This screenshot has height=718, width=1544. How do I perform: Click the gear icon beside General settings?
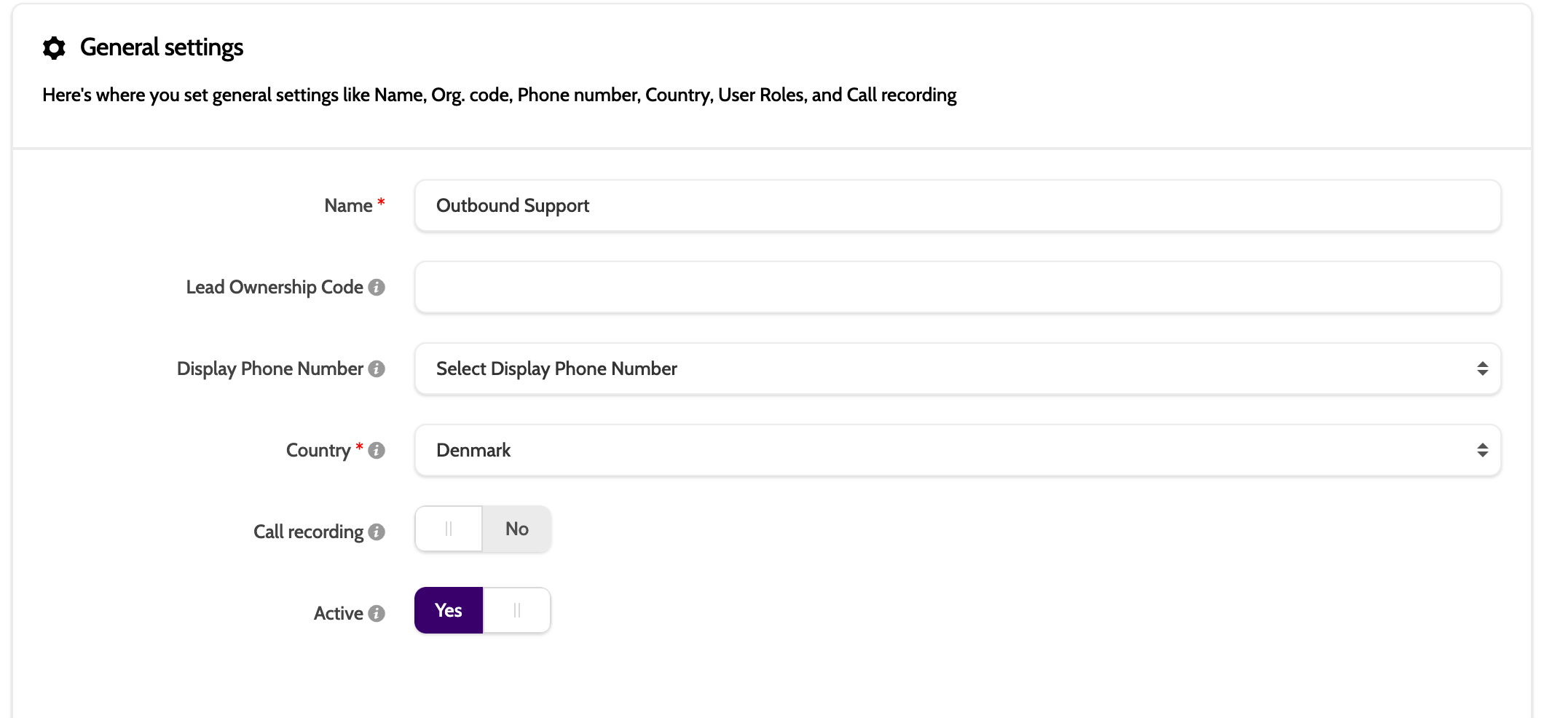(x=54, y=48)
